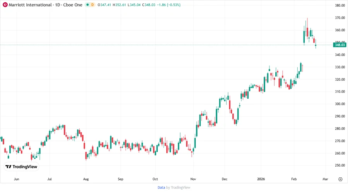Click the 300.00 price axis label
Image resolution: width=348 pixels, height=192 pixels.
click(x=340, y=104)
